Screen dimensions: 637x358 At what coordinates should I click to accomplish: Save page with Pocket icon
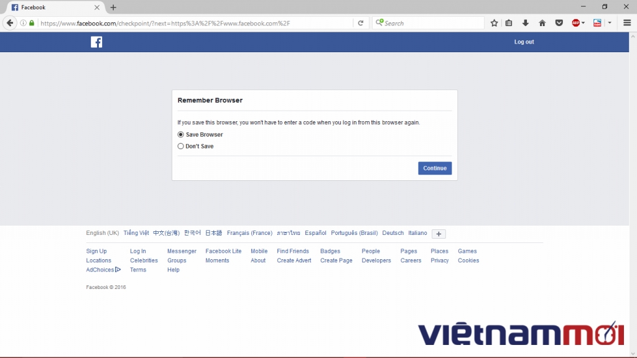pos(559,23)
